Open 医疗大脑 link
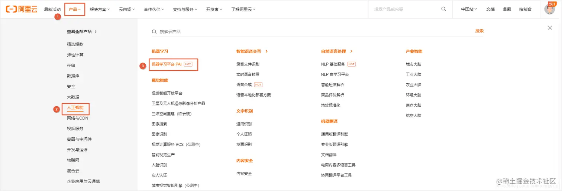 click(x=413, y=105)
